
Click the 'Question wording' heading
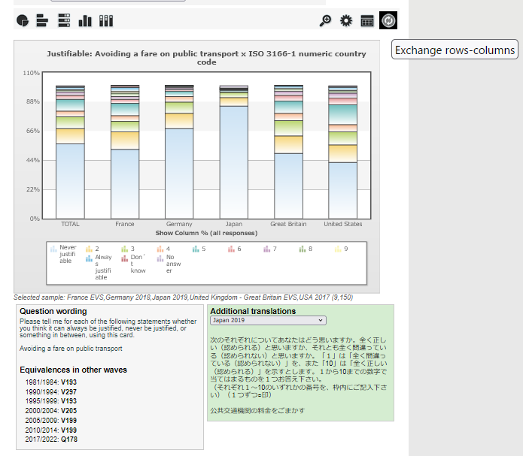53,311
